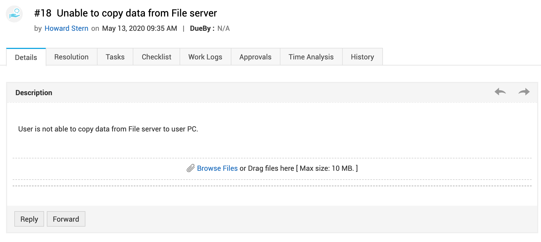Image resolution: width=541 pixels, height=242 pixels.
Task: View the Approvals tab
Action: coord(255,57)
